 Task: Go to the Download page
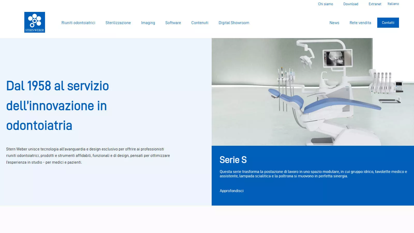pos(351,4)
